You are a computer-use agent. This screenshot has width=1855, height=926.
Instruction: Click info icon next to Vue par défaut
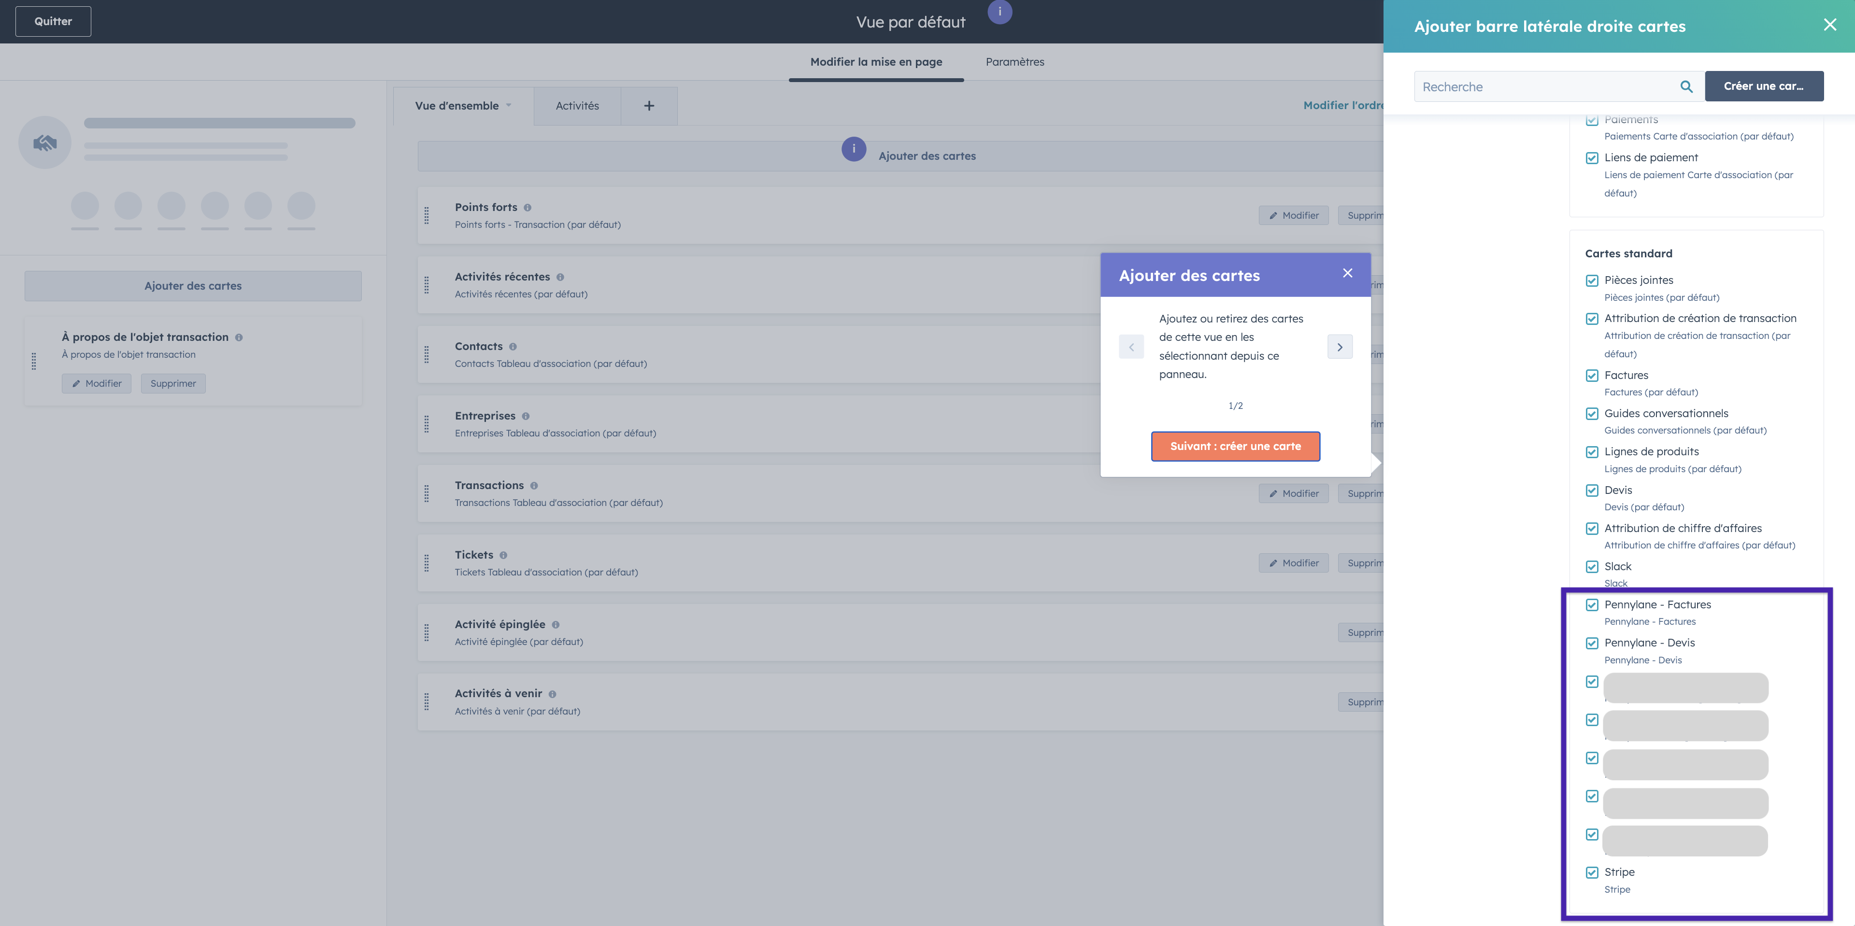(x=999, y=12)
